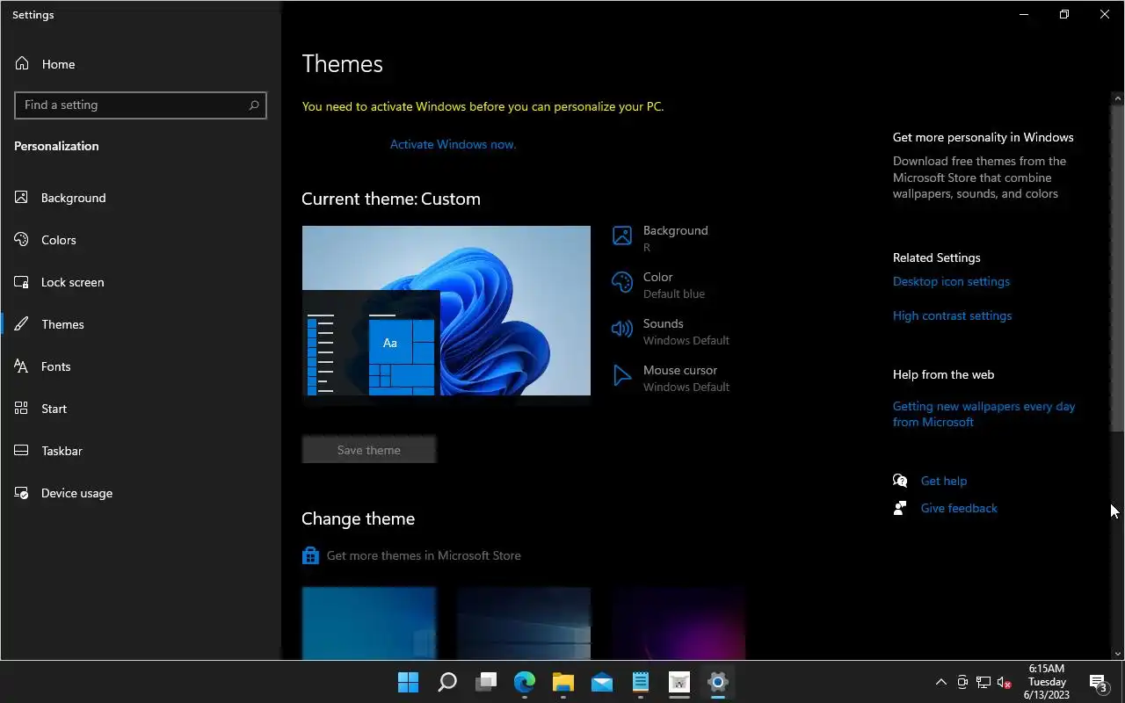
Task: Click the Fonts icon in sidebar
Action: 22,366
